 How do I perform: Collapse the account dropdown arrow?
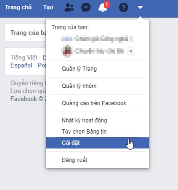[140, 7]
